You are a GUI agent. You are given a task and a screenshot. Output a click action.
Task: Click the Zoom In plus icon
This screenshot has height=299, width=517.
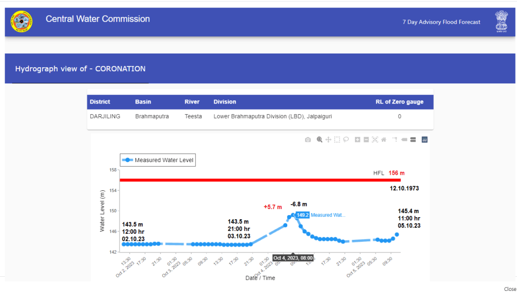coord(357,140)
